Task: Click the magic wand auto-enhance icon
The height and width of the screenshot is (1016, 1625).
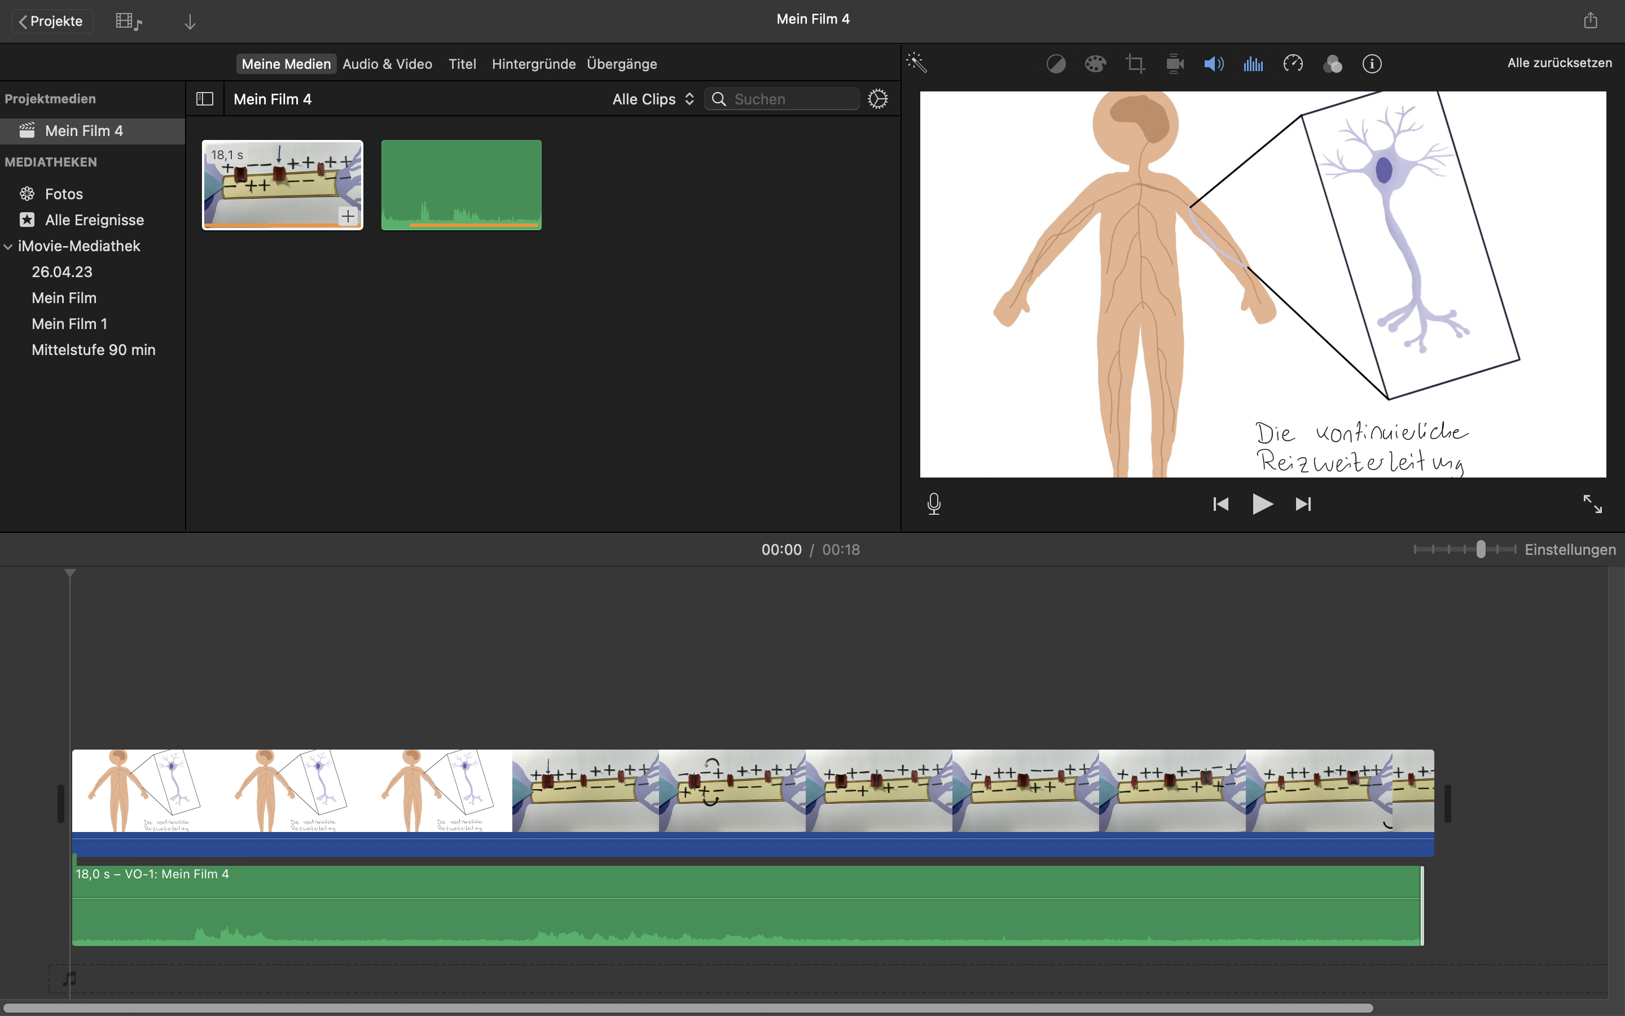Action: coord(916,63)
